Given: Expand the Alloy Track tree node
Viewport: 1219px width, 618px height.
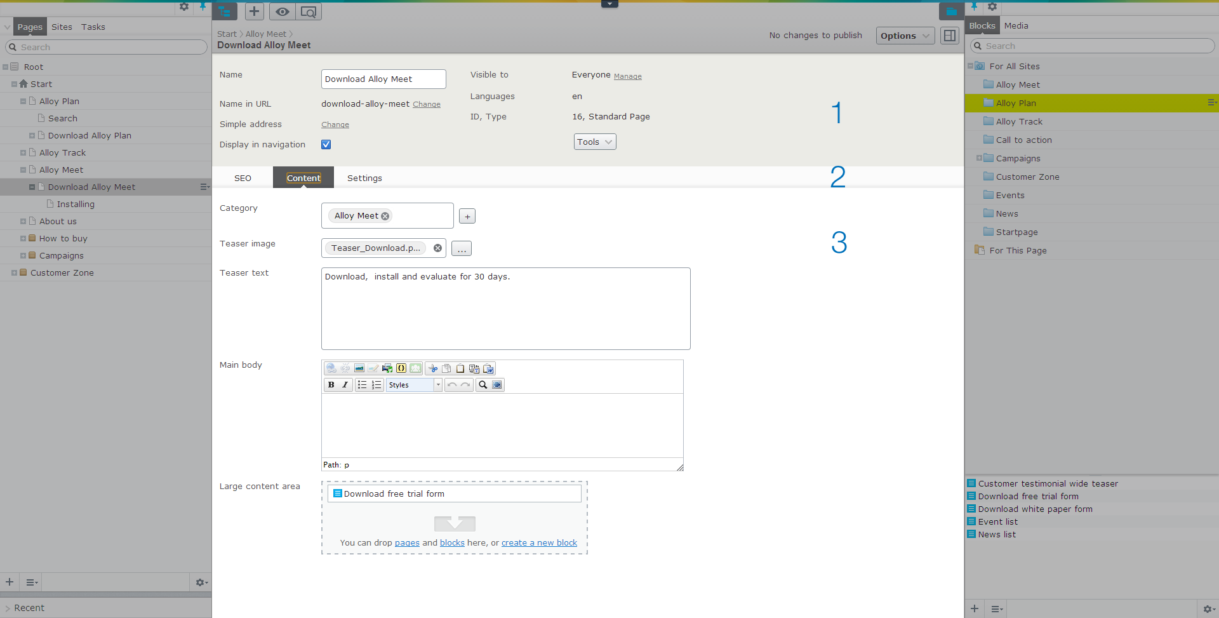Looking at the screenshot, I should point(23,153).
